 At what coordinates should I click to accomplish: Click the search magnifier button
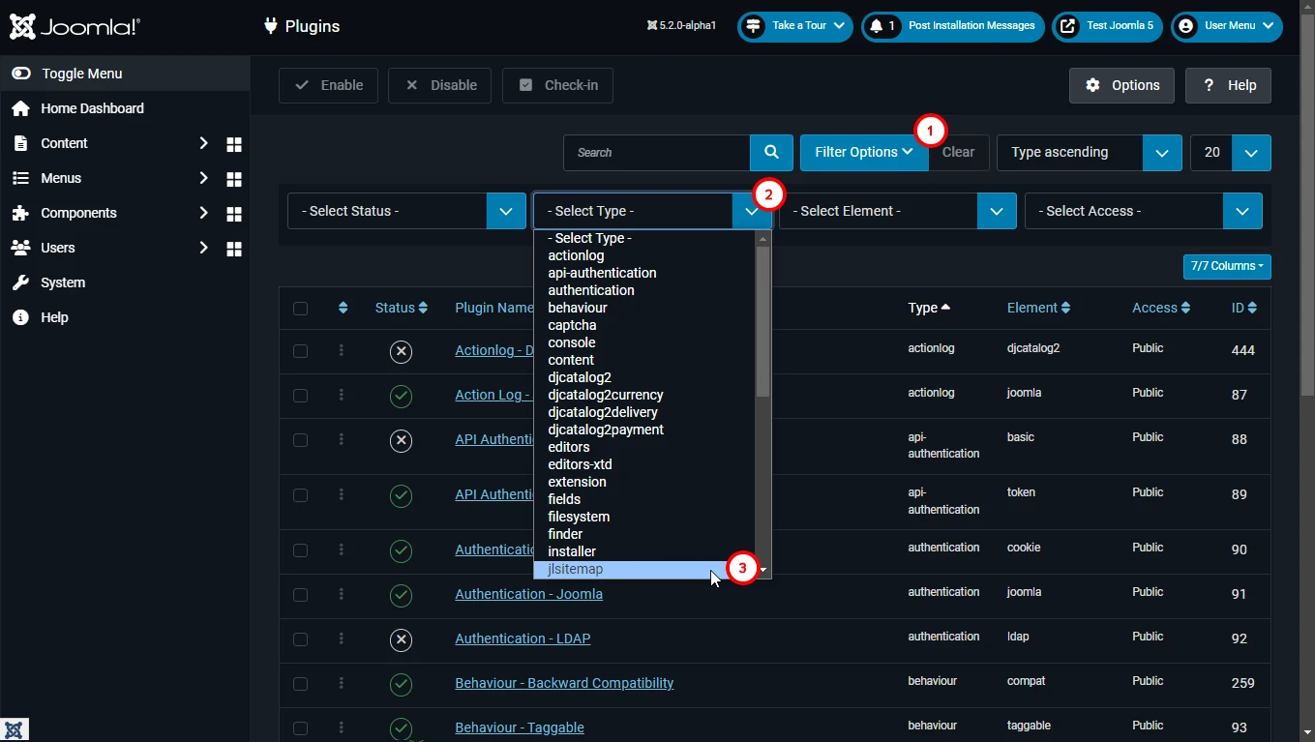[x=771, y=152]
